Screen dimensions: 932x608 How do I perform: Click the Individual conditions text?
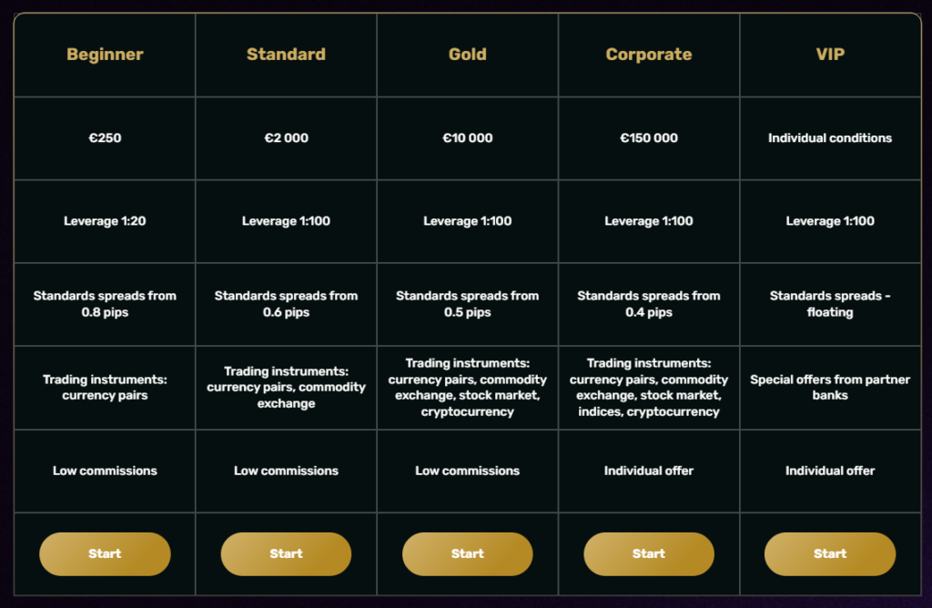(x=830, y=138)
